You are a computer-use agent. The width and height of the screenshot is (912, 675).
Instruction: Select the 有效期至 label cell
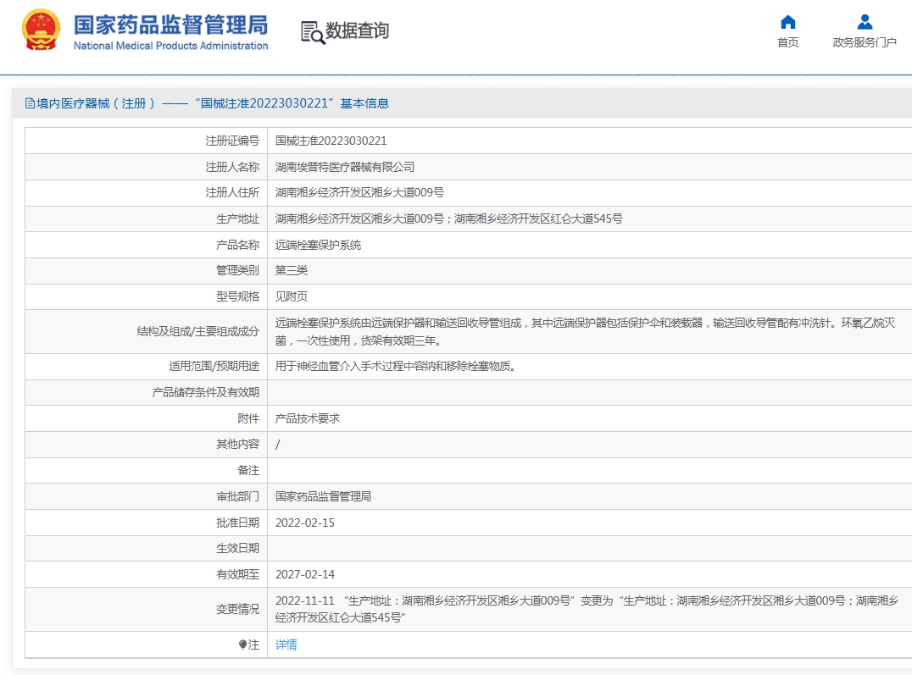point(146,574)
